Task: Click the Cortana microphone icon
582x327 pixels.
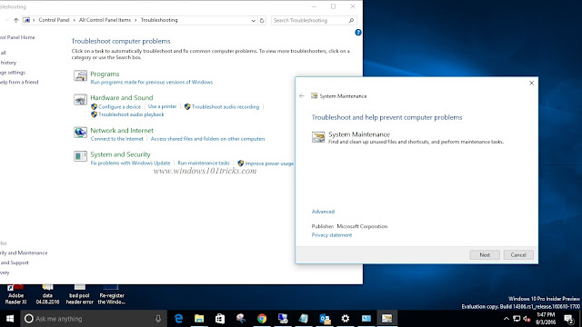Action: pyautogui.click(x=158, y=319)
